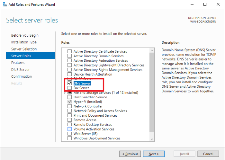Click the roles list scrollbar thumb
The height and width of the screenshot is (160, 225).
(x=152, y=92)
